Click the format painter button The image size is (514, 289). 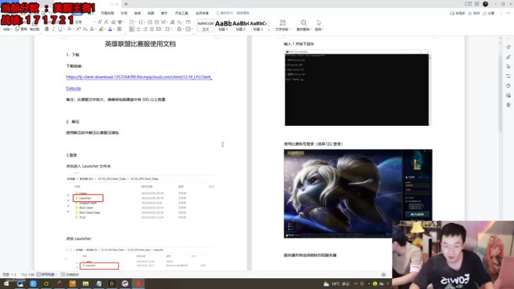point(35,29)
